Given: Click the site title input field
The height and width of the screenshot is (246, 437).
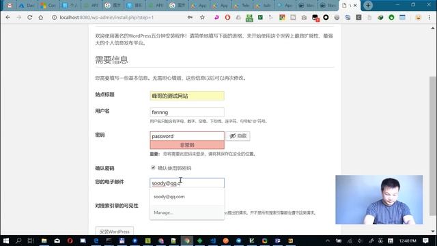Looking at the screenshot, I should click(187, 96).
